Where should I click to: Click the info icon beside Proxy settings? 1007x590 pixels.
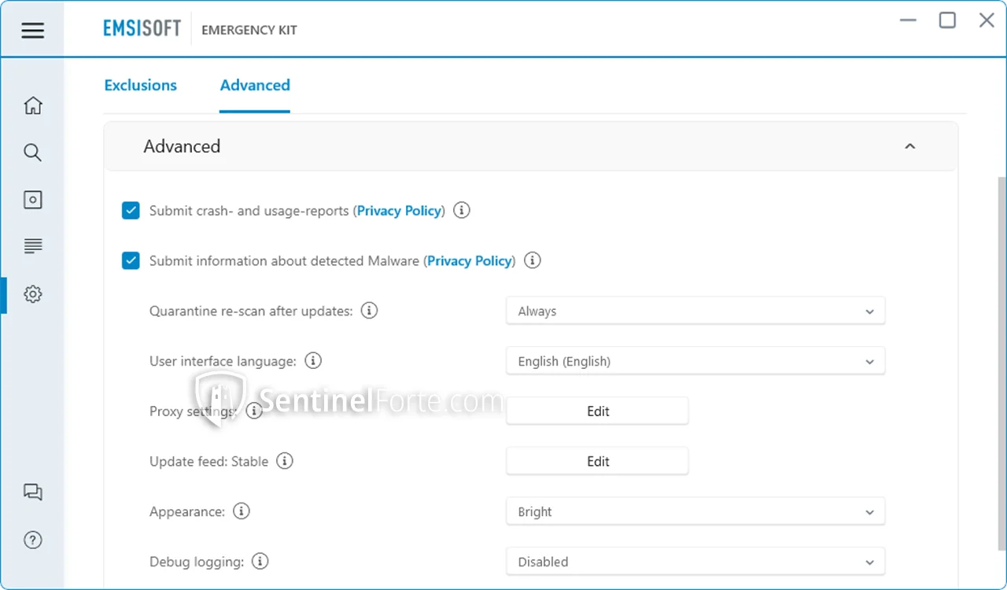(254, 411)
